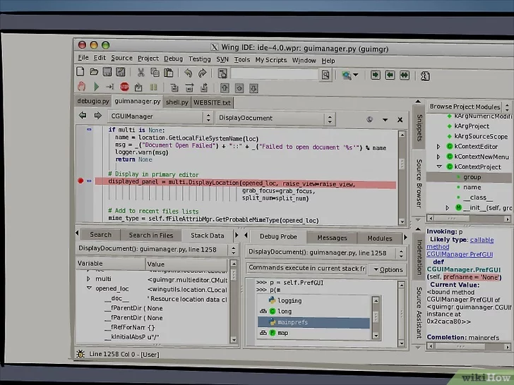The image size is (514, 385).
Task: Click the bug icon in status bar
Action: [x=80, y=354]
